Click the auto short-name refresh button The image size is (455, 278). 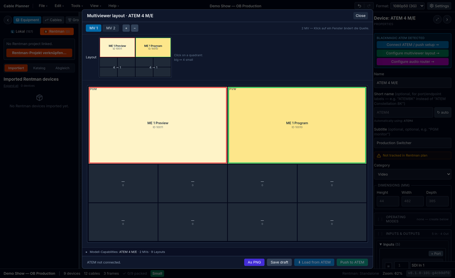point(443,112)
